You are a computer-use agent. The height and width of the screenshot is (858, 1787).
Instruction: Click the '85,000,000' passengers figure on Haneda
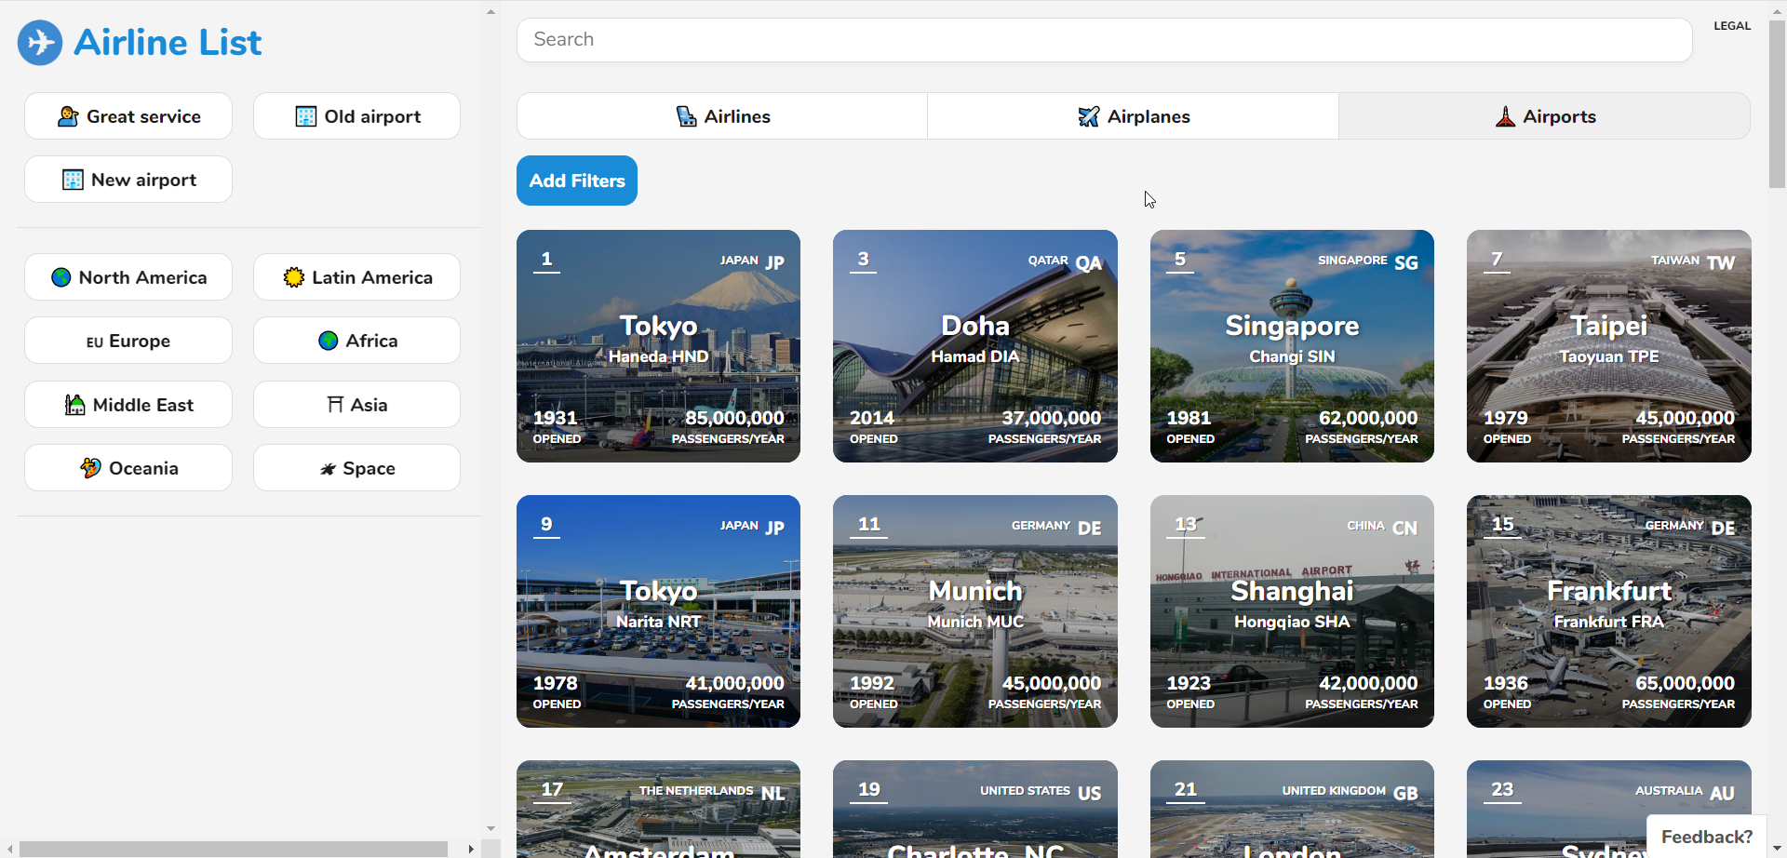[734, 418]
